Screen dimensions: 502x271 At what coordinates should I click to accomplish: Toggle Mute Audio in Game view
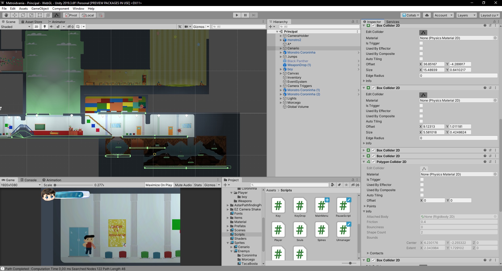[x=183, y=185]
